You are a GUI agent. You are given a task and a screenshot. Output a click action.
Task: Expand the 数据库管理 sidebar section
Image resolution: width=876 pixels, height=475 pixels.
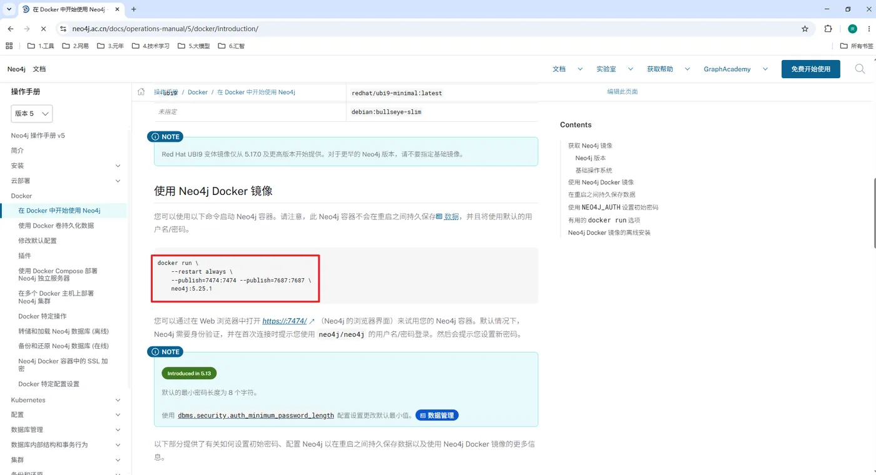(118, 430)
